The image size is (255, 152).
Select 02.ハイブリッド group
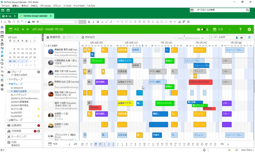click(x=19, y=95)
